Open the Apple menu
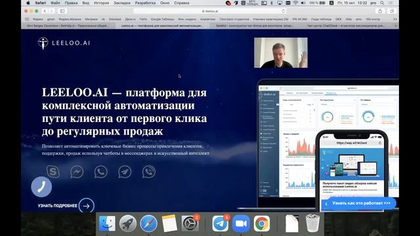The width and height of the screenshot is (420, 236). click(x=28, y=3)
